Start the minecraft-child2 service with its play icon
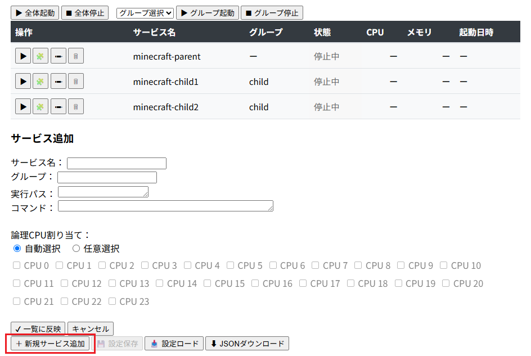The image size is (531, 356). tap(22, 106)
